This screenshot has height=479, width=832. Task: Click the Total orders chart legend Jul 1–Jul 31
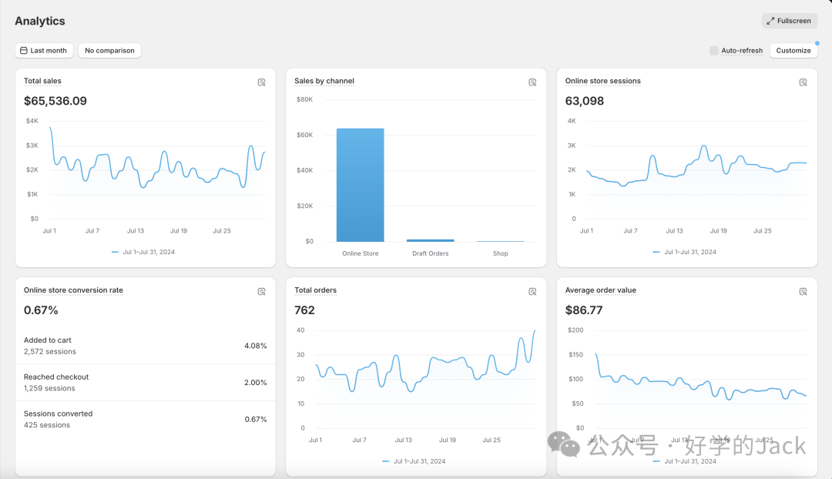(x=414, y=461)
